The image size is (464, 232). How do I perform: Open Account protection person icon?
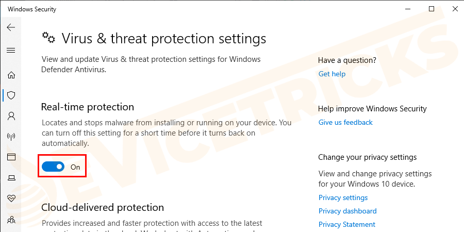point(11,116)
